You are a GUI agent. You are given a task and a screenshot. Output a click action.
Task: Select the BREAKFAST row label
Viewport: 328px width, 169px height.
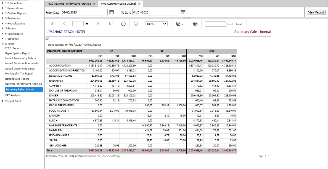tap(56, 81)
